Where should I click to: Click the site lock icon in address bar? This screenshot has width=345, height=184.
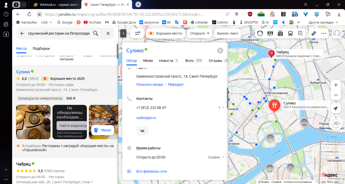[x=39, y=14]
